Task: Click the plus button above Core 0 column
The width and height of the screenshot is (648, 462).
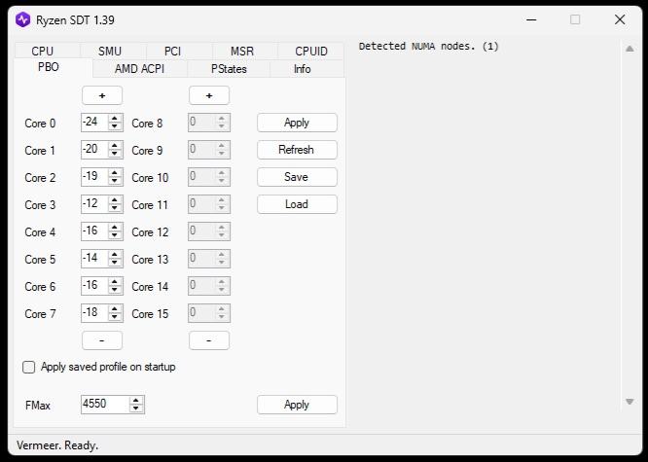Action: (102, 95)
